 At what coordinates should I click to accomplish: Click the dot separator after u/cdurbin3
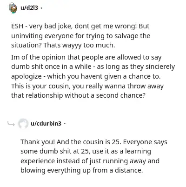point(65,124)
